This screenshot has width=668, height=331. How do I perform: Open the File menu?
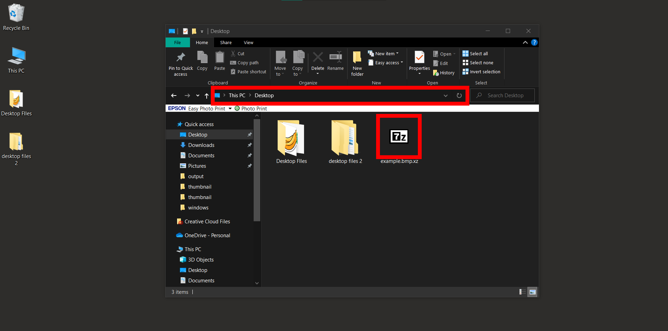pos(177,42)
